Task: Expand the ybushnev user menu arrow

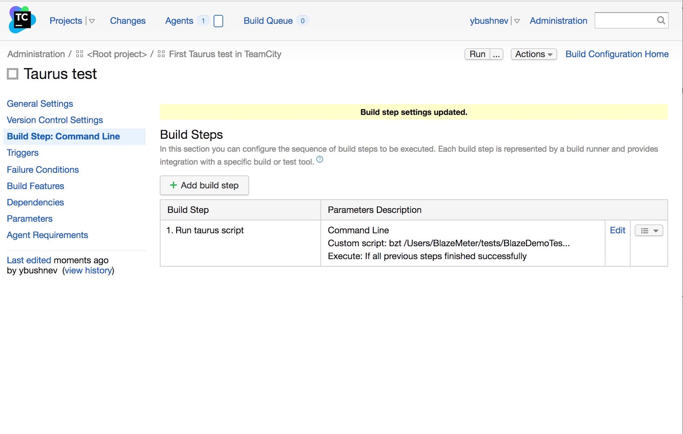Action: [517, 21]
